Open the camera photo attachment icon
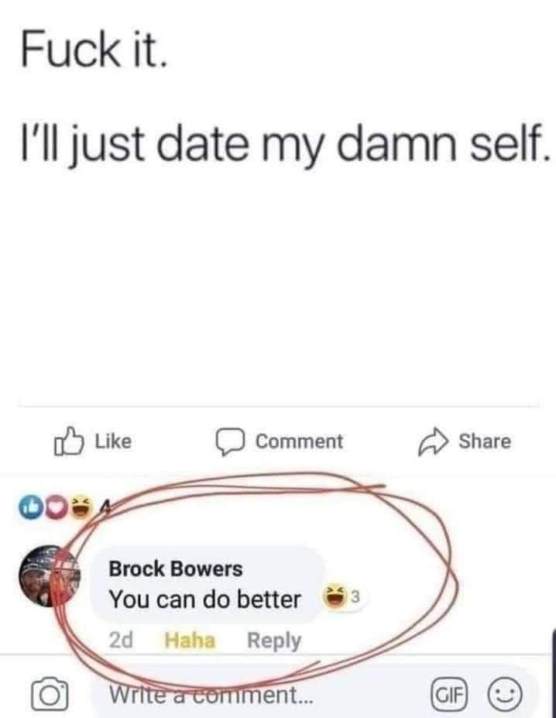Viewport: 556px width, 718px height. click(50, 693)
